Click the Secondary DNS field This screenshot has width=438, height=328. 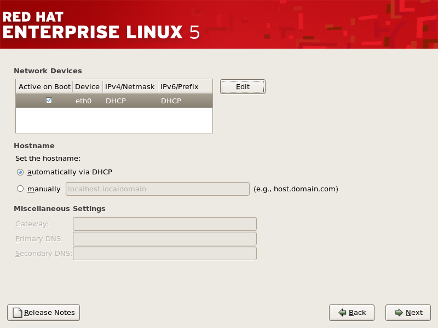164,253
